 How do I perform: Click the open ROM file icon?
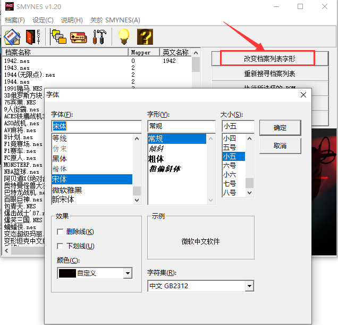click(x=12, y=36)
